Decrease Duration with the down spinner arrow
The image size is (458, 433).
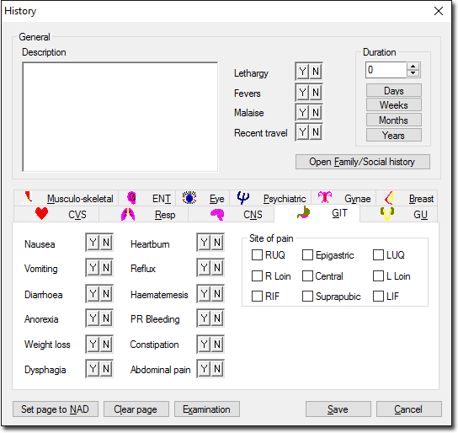point(413,73)
